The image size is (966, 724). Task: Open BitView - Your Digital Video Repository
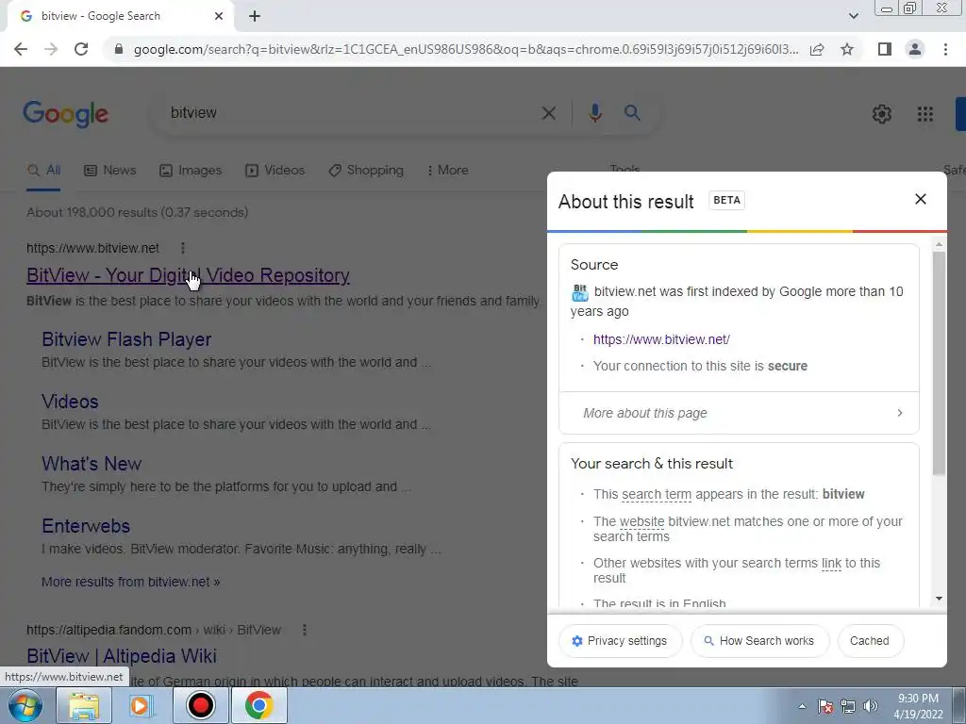(188, 275)
